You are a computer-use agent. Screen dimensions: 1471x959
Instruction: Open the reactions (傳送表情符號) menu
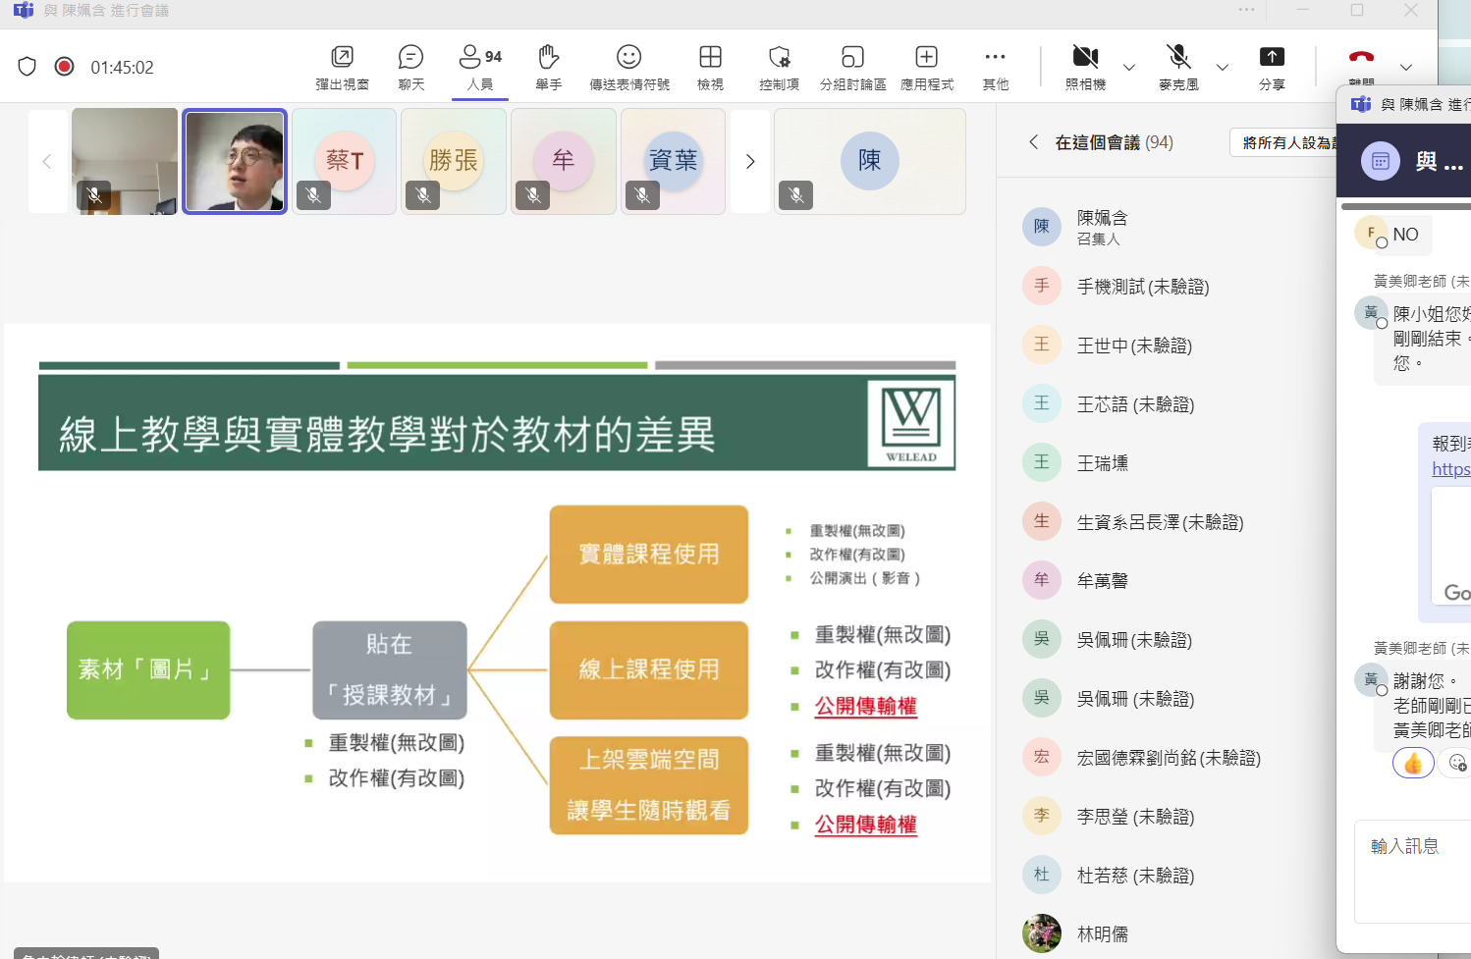click(628, 57)
